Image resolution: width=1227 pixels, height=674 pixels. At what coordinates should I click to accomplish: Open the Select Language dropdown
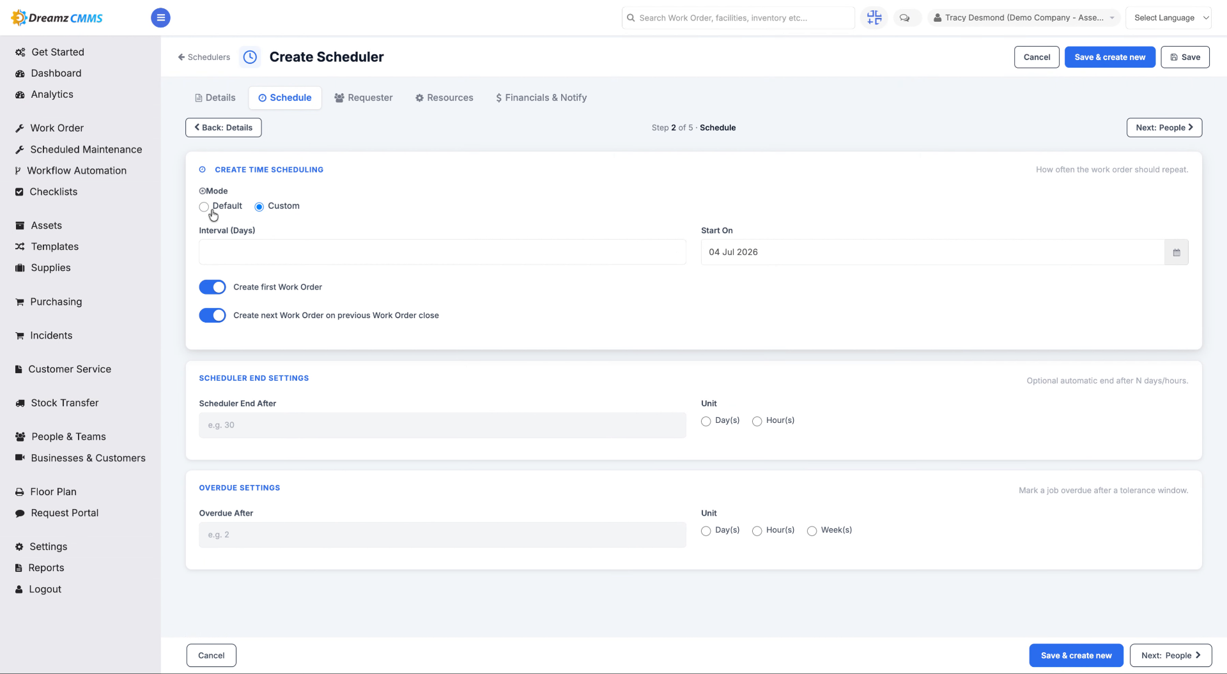click(x=1168, y=18)
